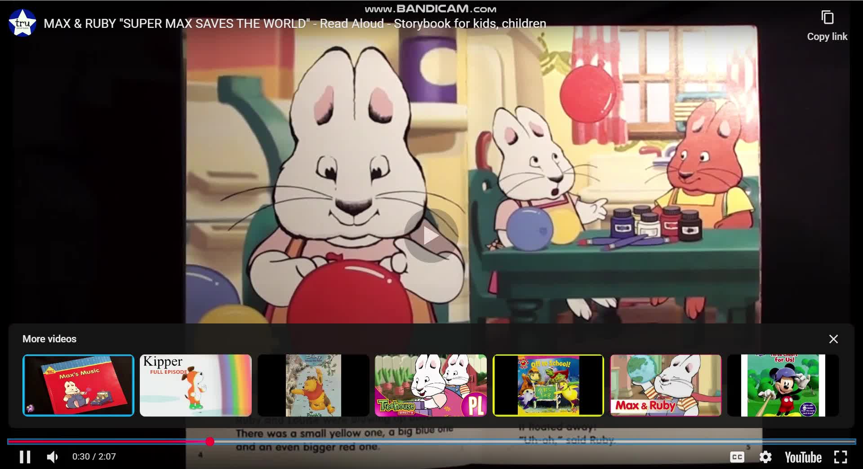Open video on YouTube via logo
The image size is (863, 469).
803,457
